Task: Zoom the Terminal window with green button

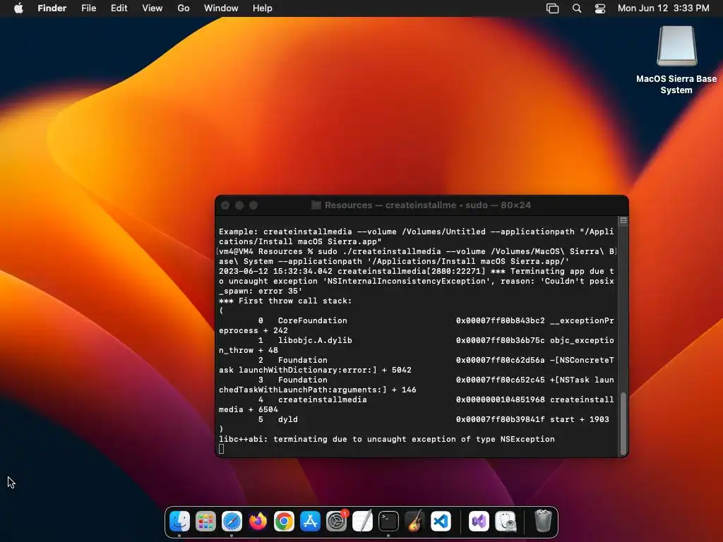Action: pos(253,205)
